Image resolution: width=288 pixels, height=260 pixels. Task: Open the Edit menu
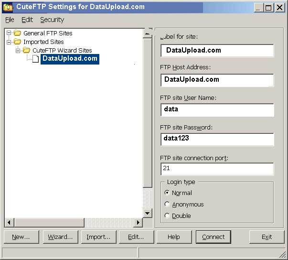[27, 20]
